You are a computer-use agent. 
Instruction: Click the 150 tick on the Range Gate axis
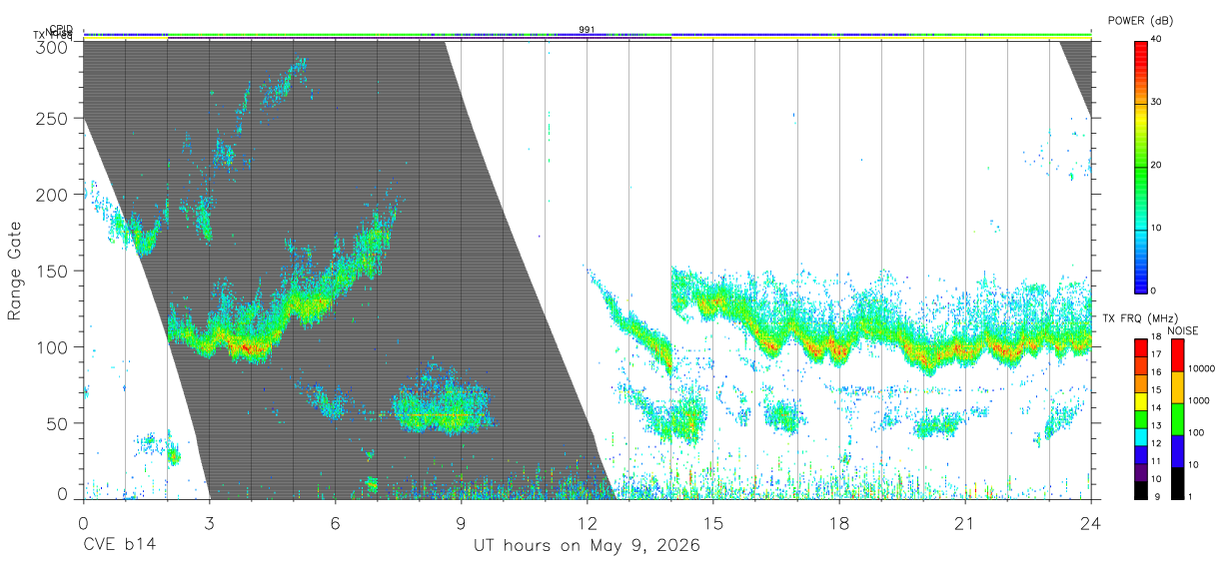pyautogui.click(x=53, y=272)
